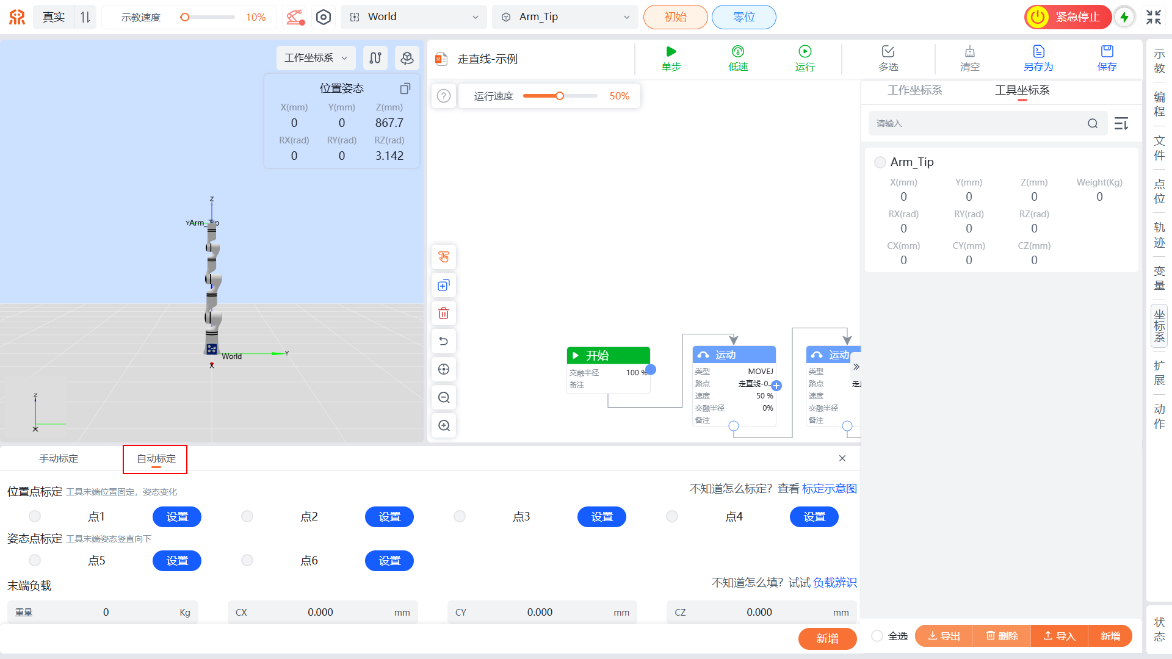Click the single-step (单步) play icon

pos(671,52)
